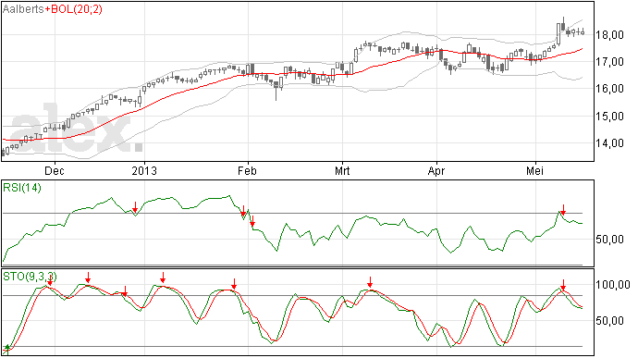Click the 17,00 price axis value
Screen dimensions: 638x358
[609, 62]
